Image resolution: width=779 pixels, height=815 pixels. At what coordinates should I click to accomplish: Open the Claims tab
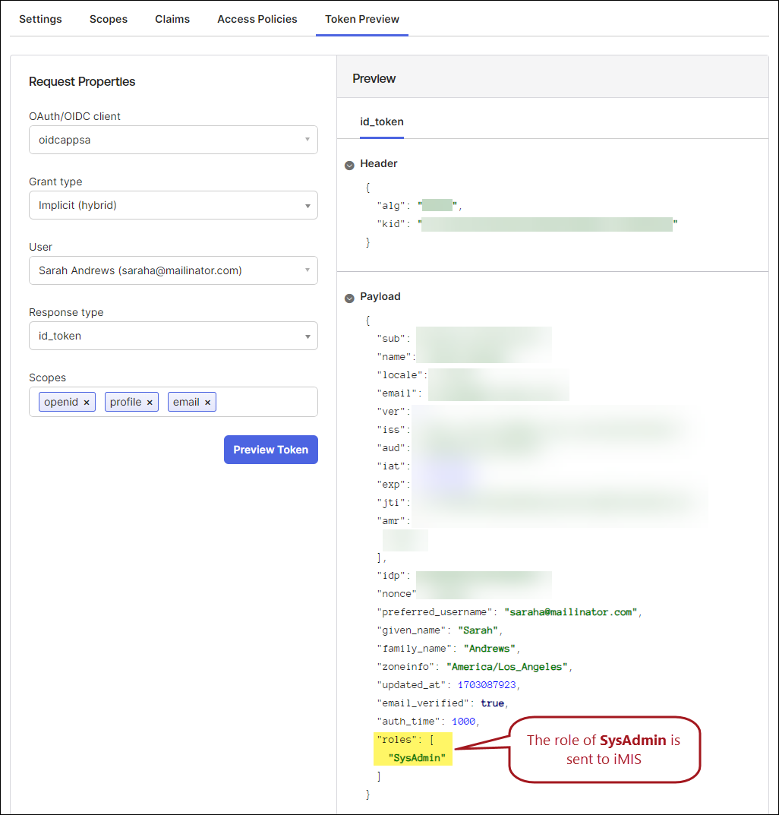tap(172, 19)
